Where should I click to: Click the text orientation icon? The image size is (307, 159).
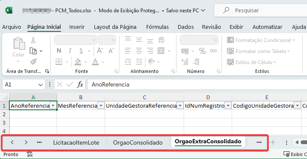click(151, 62)
